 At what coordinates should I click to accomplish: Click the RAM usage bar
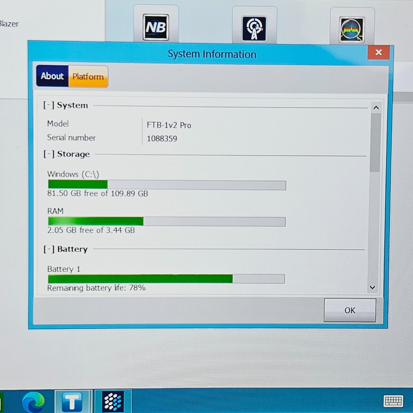[x=167, y=221]
